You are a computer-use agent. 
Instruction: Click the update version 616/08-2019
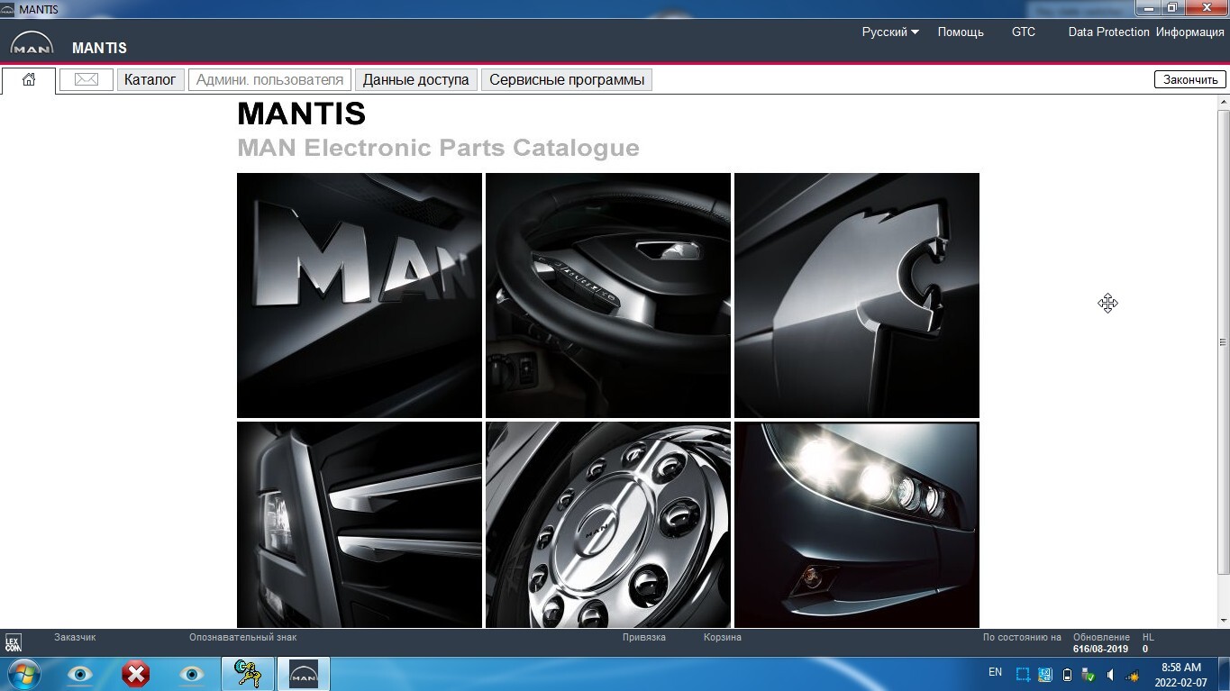(x=1100, y=649)
